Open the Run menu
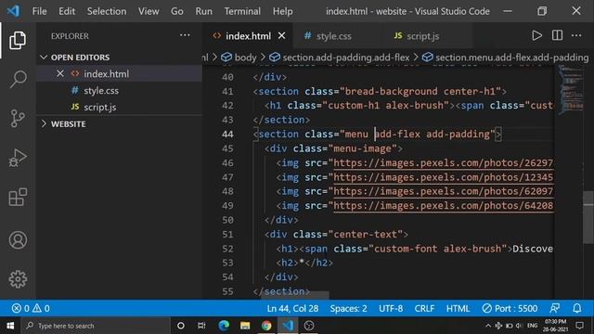594x334 pixels. click(204, 11)
